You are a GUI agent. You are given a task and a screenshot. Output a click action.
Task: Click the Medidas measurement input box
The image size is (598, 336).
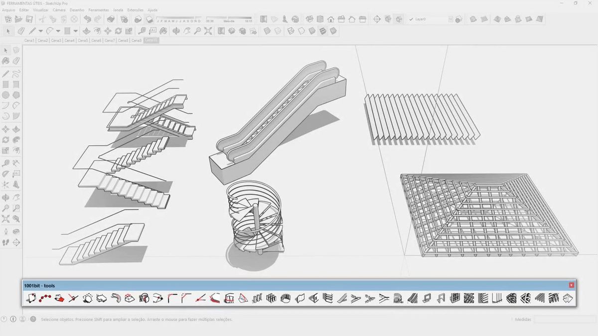click(564, 320)
